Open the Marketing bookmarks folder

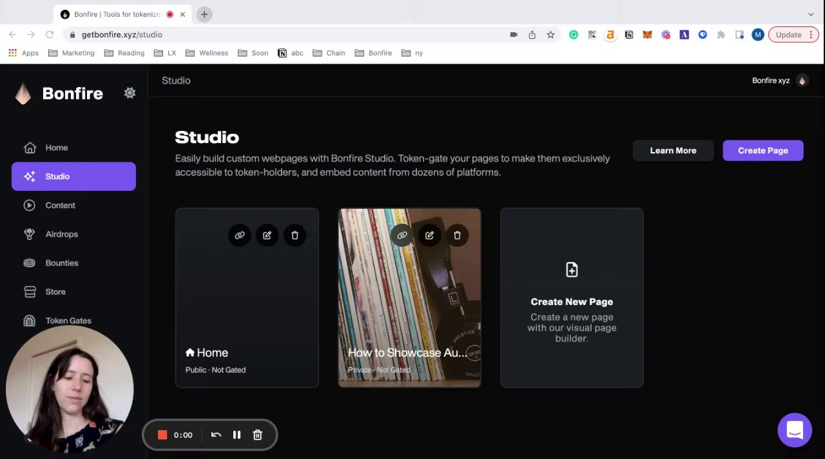tap(72, 53)
